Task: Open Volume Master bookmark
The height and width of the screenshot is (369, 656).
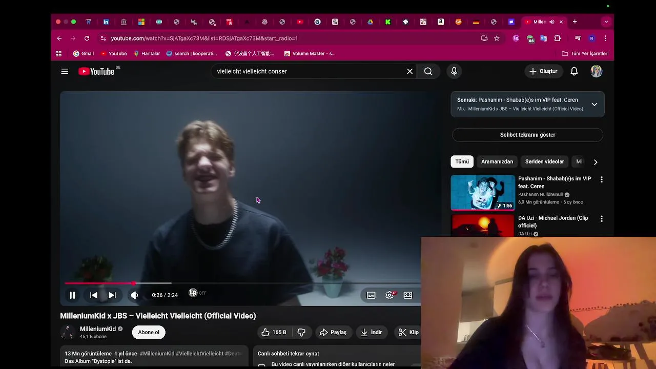Action: pos(310,53)
